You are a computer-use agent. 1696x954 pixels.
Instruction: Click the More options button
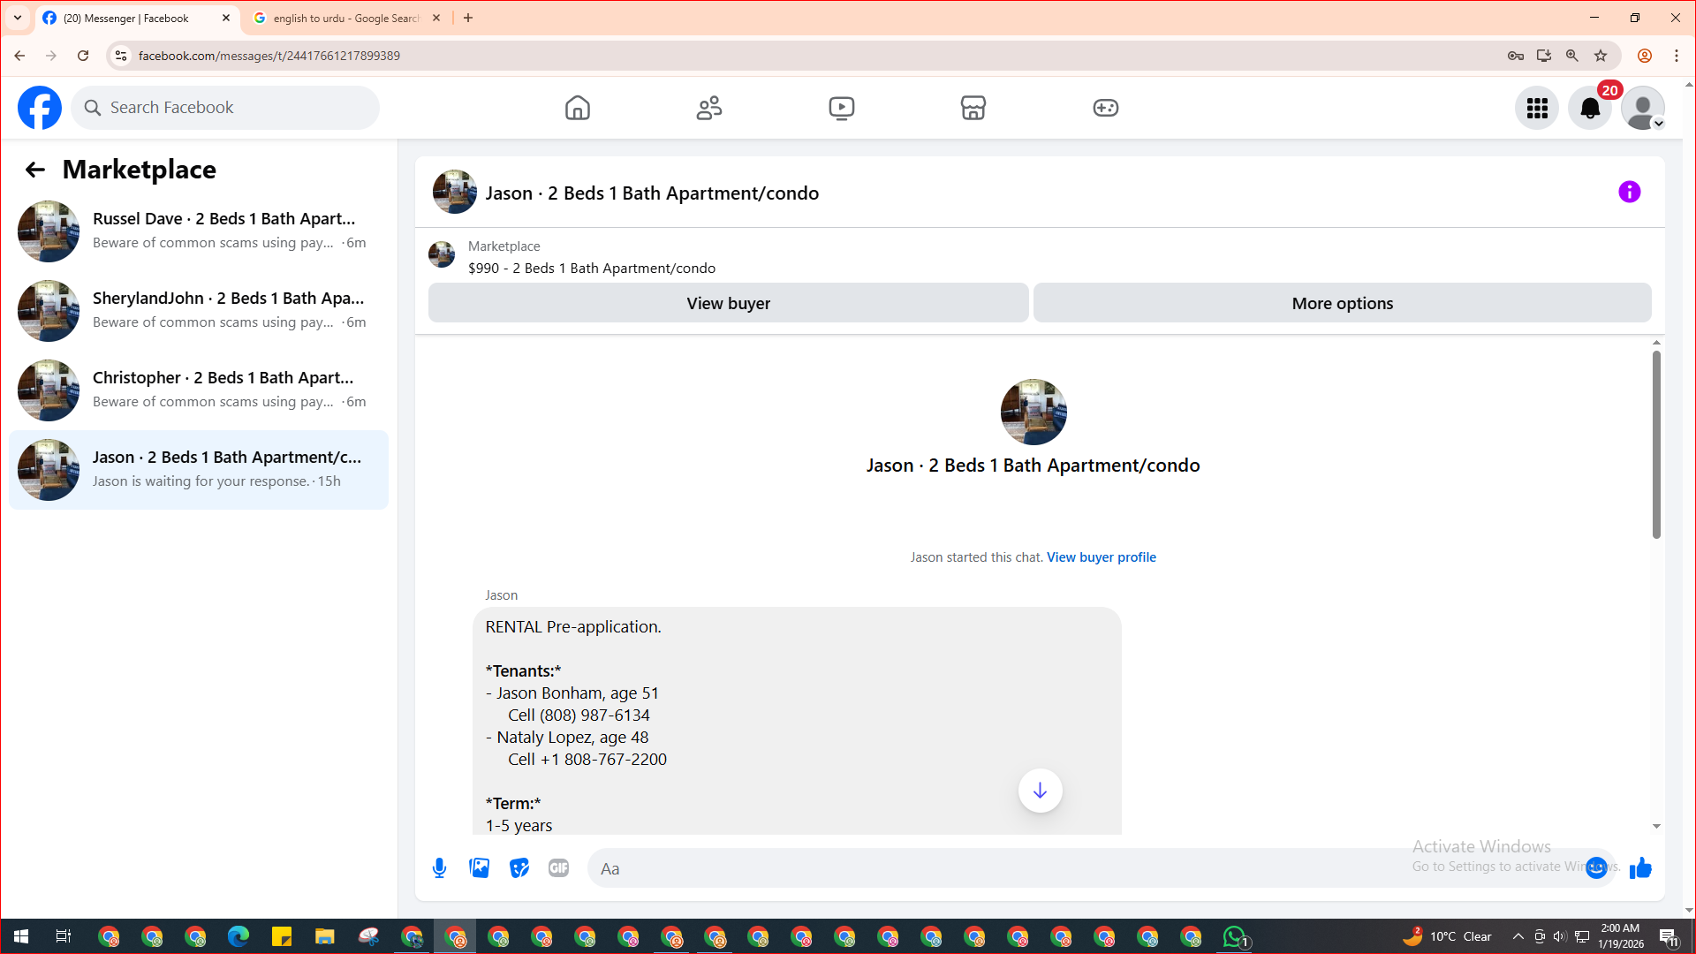tap(1343, 303)
